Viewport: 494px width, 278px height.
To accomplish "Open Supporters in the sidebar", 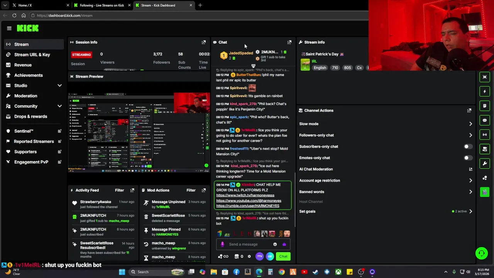I will coord(34,152).
